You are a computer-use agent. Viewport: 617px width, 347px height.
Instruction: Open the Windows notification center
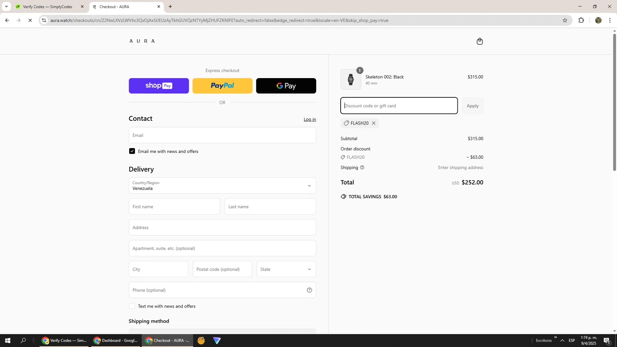607,340
